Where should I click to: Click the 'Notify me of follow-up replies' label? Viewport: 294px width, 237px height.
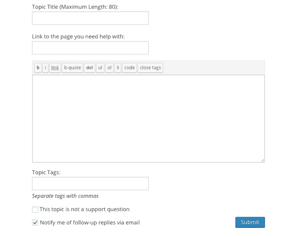[x=90, y=222]
